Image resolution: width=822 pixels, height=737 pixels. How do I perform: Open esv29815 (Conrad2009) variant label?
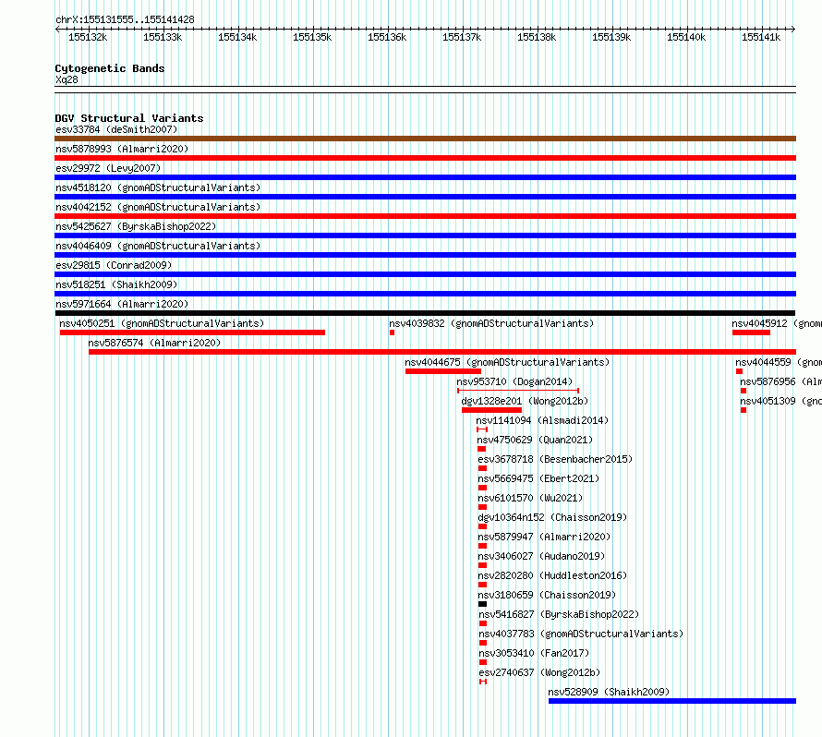tap(114, 265)
